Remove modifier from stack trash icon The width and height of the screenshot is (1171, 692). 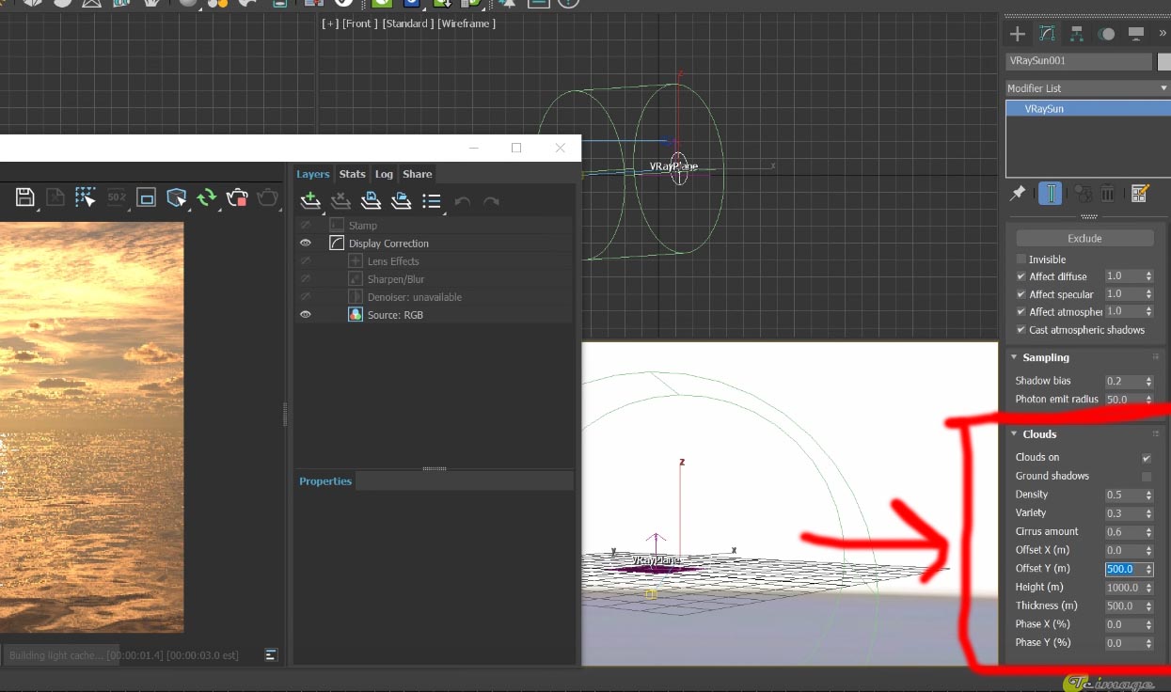click(x=1108, y=194)
